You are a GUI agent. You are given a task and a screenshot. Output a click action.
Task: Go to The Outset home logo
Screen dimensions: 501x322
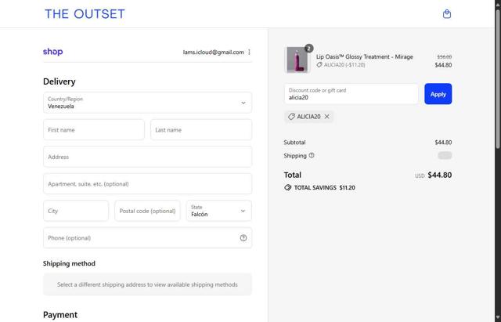(x=85, y=14)
